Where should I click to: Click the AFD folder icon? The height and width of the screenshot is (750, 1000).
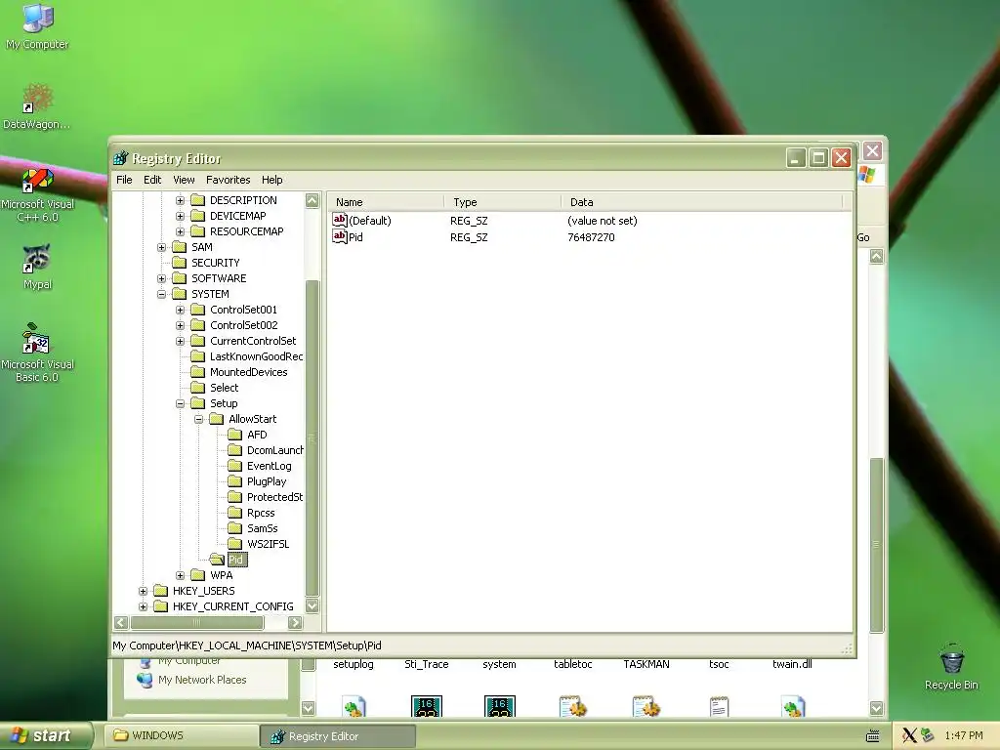tap(235, 435)
